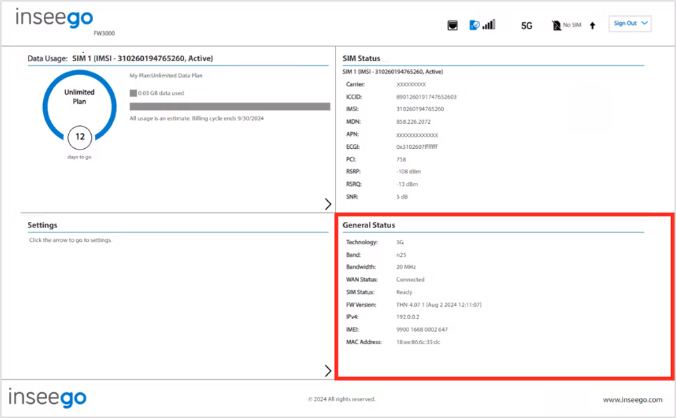The image size is (676, 418).
Task: Open the Sign Out dropdown
Action: 630,24
